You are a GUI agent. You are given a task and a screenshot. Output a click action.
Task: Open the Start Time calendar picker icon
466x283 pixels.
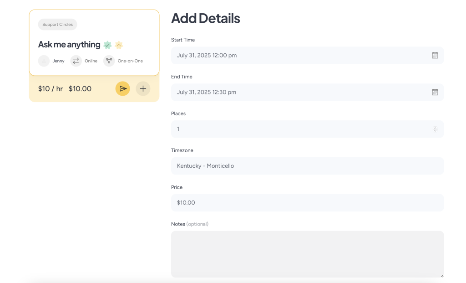[435, 55]
